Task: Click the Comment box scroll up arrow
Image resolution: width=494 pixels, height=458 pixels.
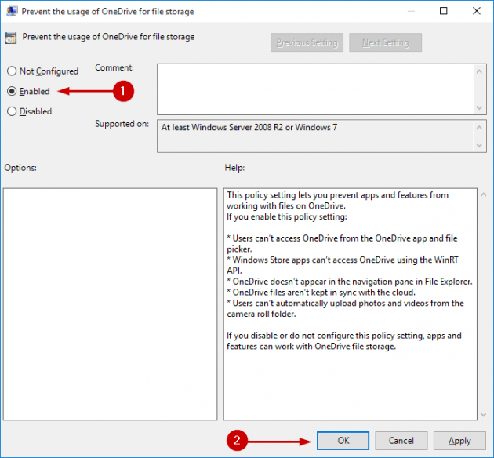Action: pyautogui.click(x=479, y=71)
